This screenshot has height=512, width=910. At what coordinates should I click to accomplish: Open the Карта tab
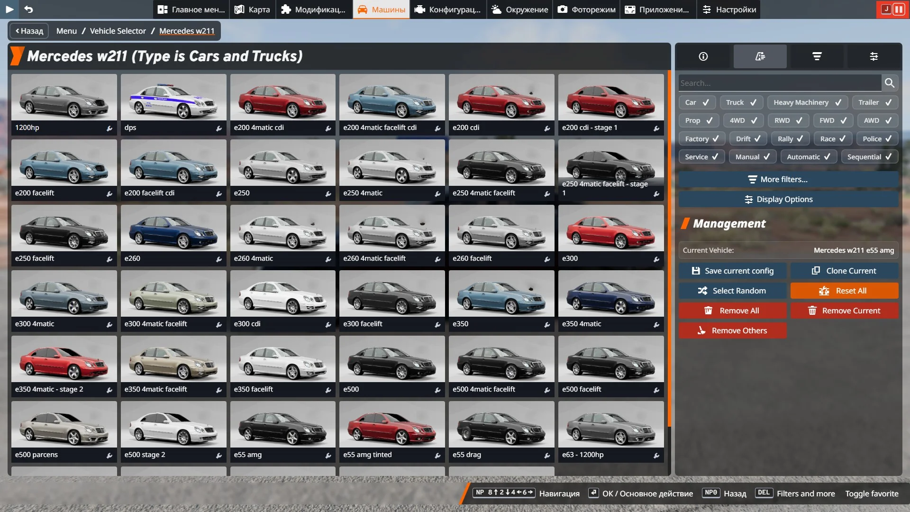253,9
